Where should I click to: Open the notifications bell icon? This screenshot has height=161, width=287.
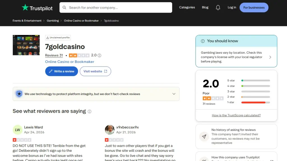(218, 8)
